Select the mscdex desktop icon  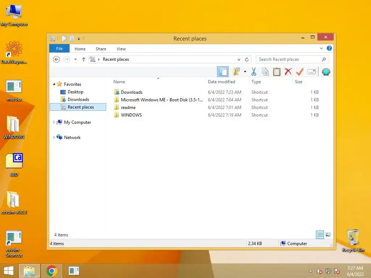[14, 90]
